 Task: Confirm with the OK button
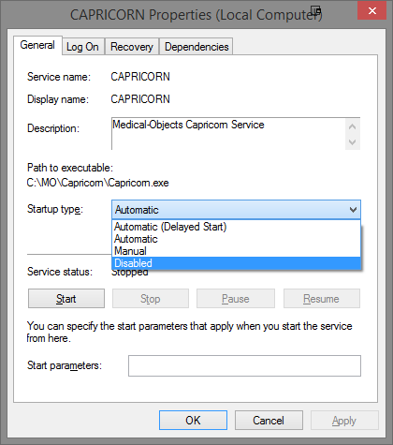pos(193,421)
